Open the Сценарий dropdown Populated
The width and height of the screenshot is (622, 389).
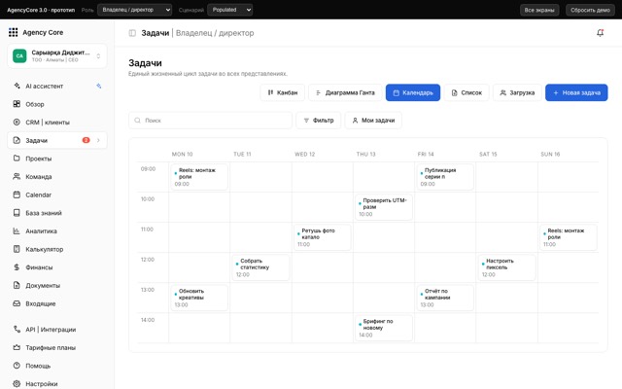click(230, 10)
